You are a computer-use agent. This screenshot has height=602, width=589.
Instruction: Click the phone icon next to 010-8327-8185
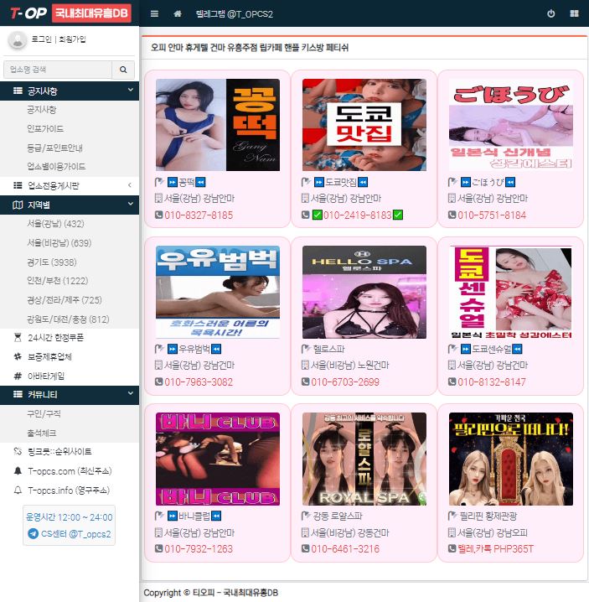point(158,215)
